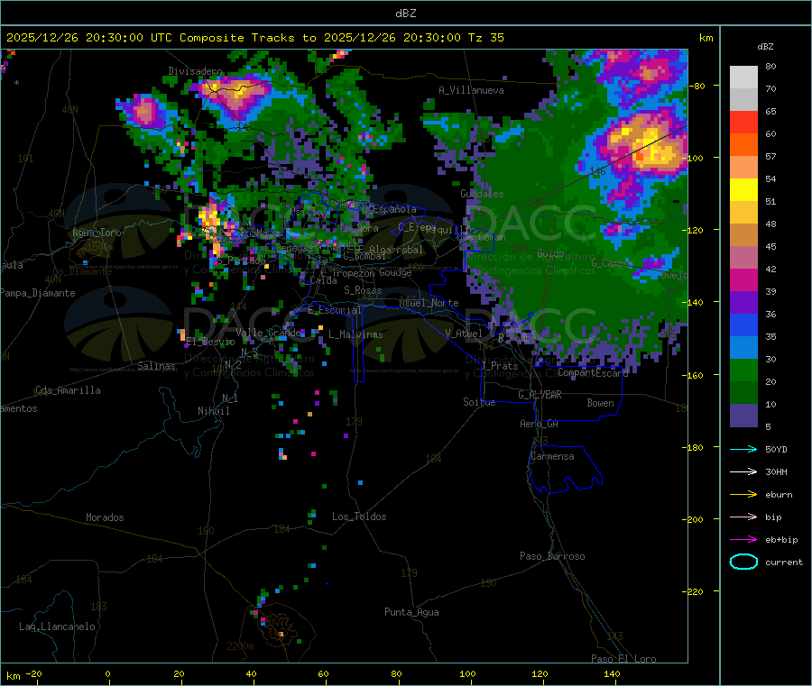Screen dimensions: 812x686
Task: Select the magenta 39 dBZ color swatch
Action: pos(743,279)
